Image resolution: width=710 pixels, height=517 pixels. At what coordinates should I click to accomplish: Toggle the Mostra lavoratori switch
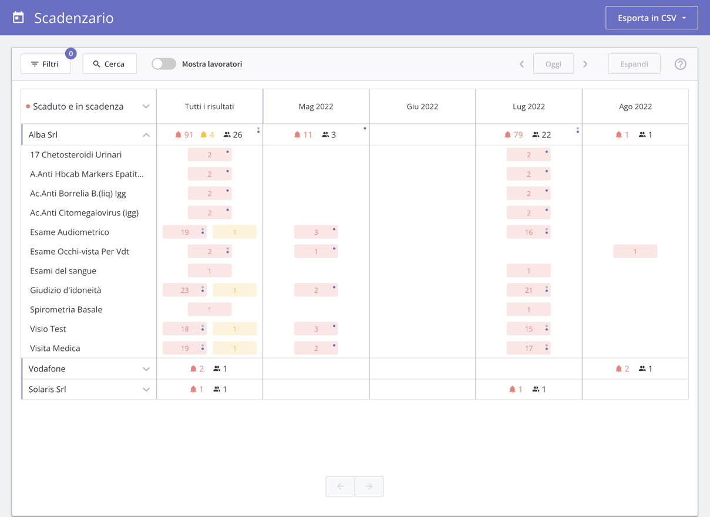point(164,64)
